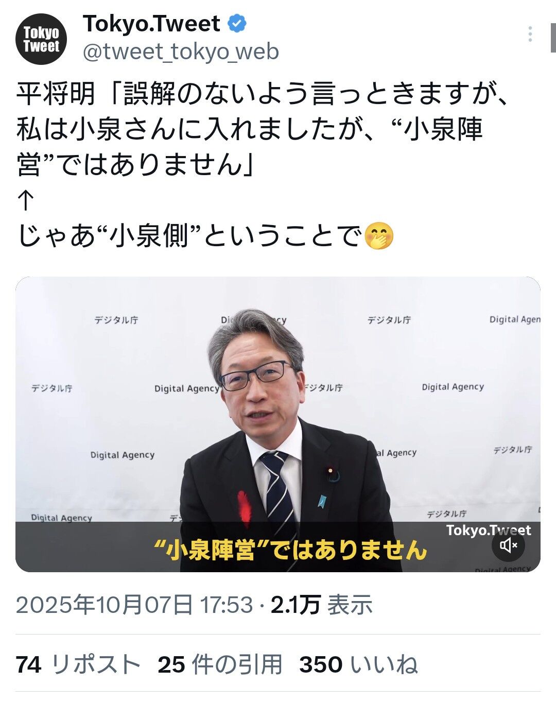Click the post timestamp 2025年10月07日 17:53
The height and width of the screenshot is (702, 556).
click(134, 605)
